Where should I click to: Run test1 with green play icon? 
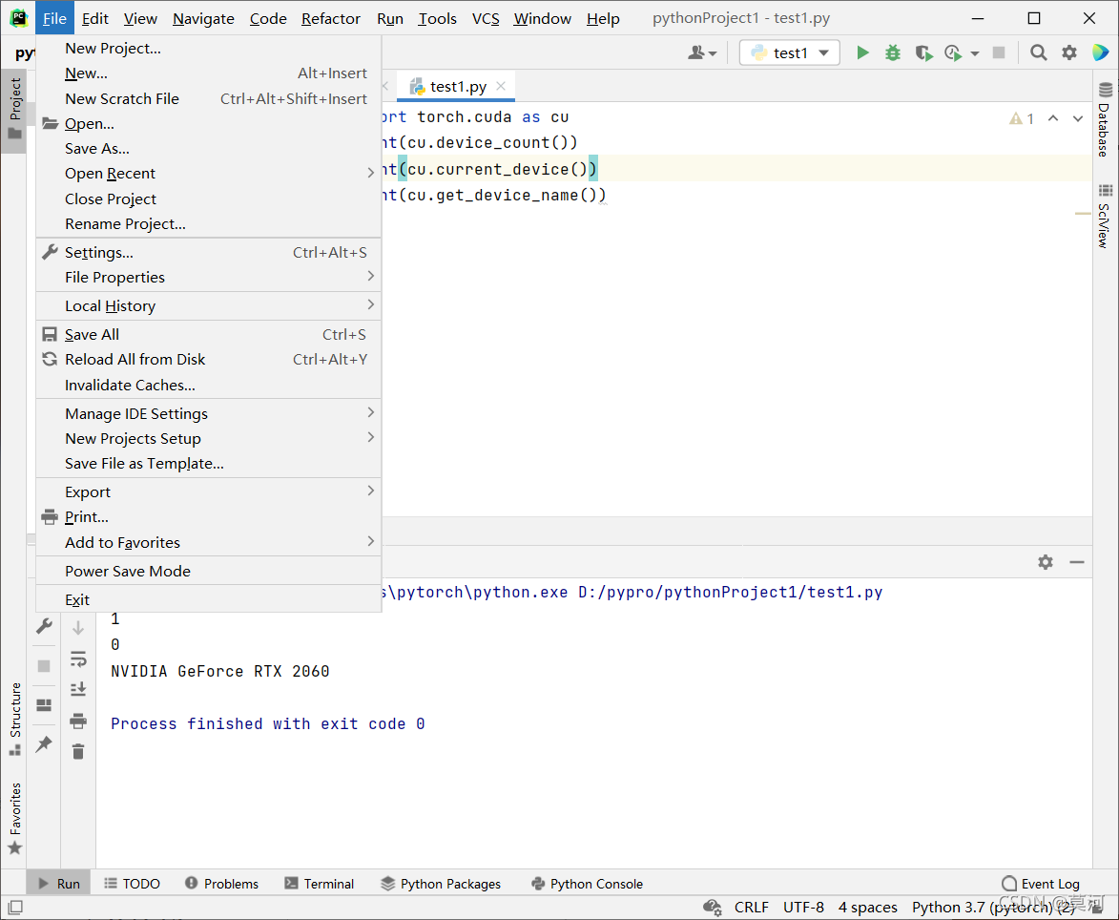[x=862, y=52]
